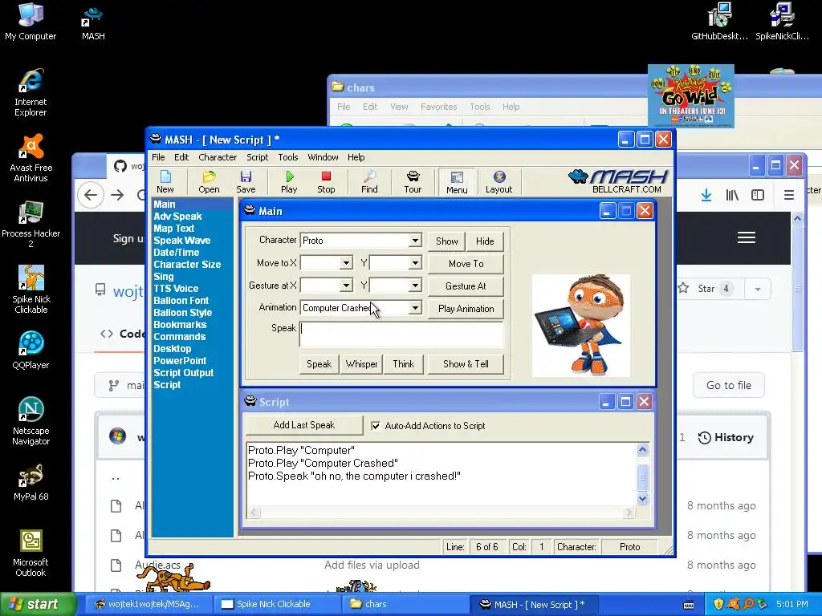The width and height of the screenshot is (822, 616).
Task: Switch to chars taskbar window button
Action: [x=405, y=605]
